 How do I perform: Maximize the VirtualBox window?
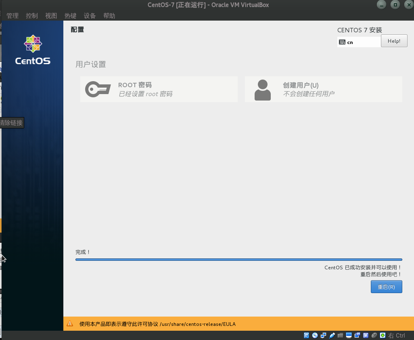tap(395, 4)
